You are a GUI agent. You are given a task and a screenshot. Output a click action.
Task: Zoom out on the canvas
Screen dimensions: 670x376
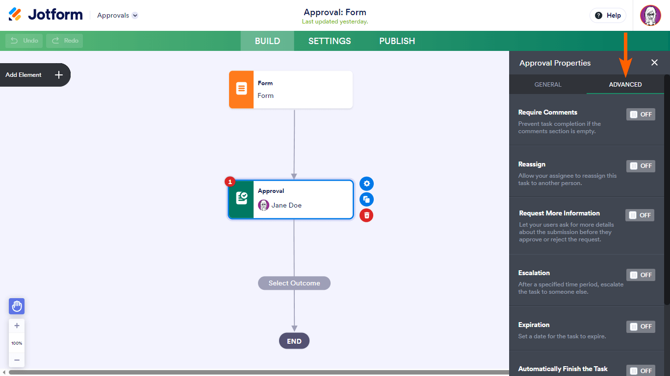17,360
